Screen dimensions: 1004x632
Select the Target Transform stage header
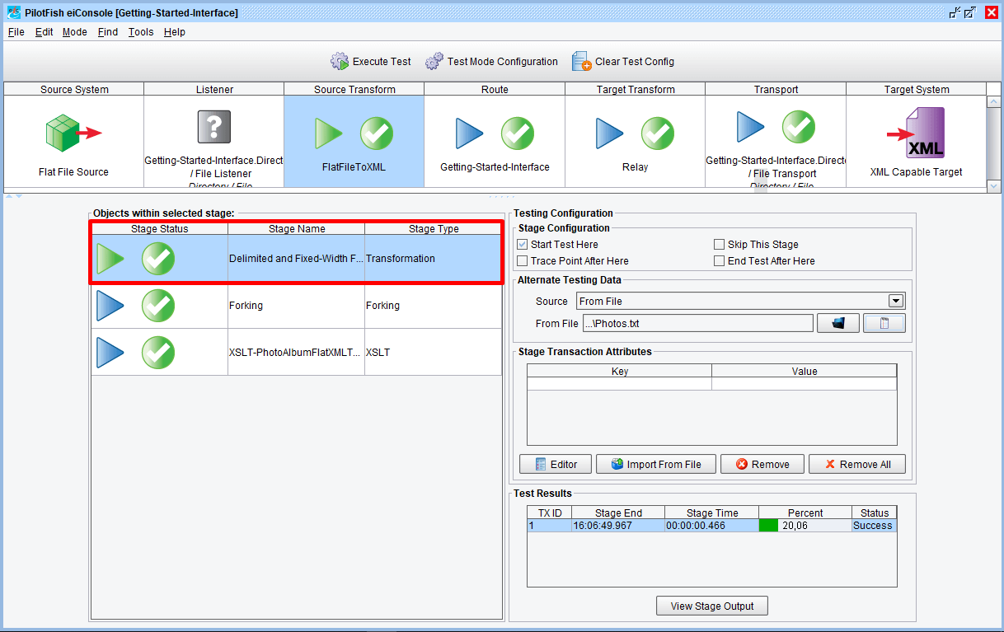[635, 90]
